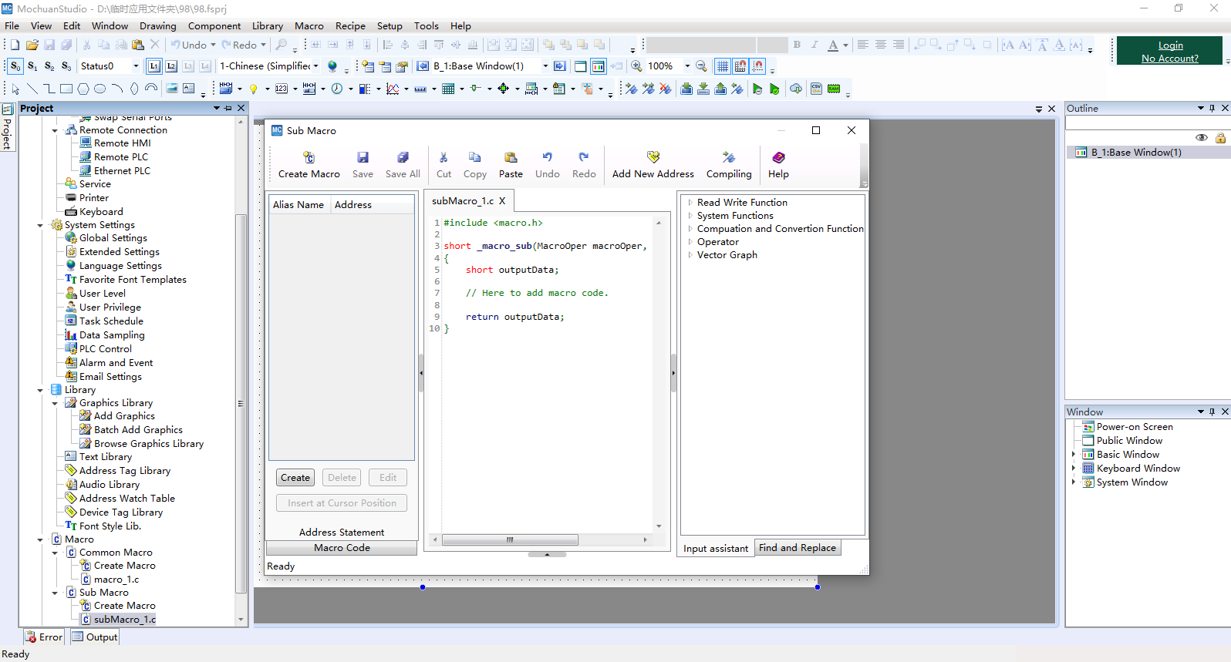Toggle the grid display button
1231x662 pixels.
coord(722,66)
